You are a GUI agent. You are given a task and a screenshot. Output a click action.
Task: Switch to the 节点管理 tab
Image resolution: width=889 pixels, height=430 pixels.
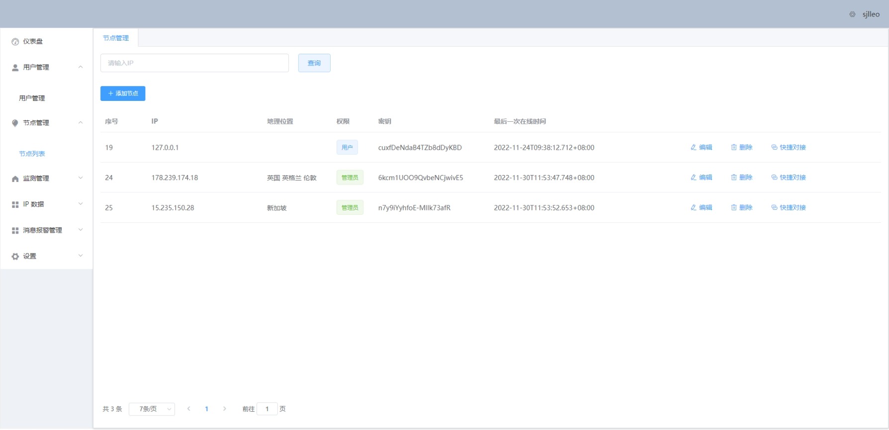[x=116, y=38]
